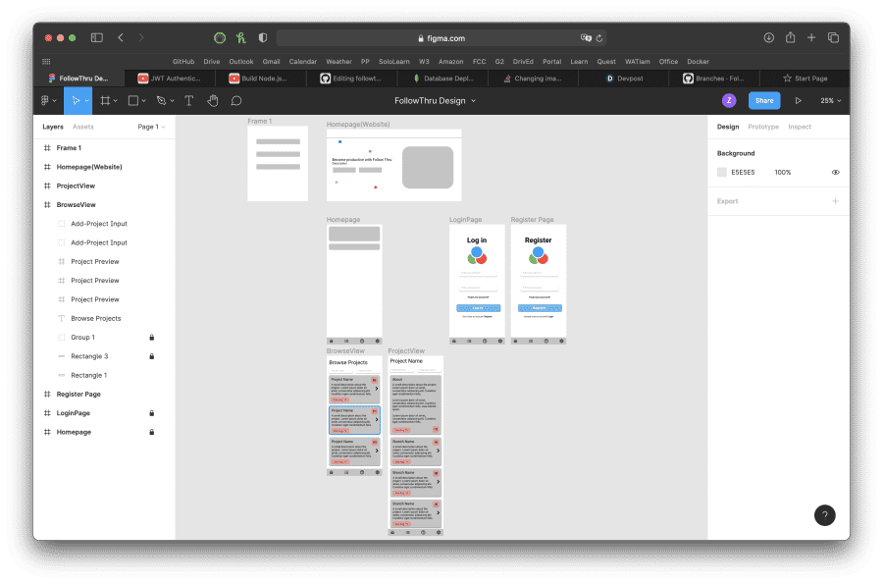Viewport: 883px width, 584px height.
Task: Click the user avatar Z
Action: click(729, 100)
